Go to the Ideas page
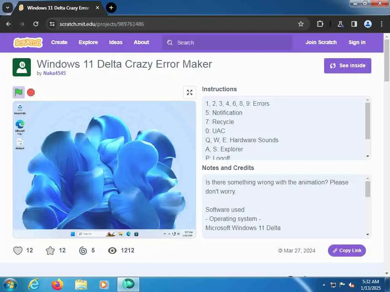 tap(116, 43)
